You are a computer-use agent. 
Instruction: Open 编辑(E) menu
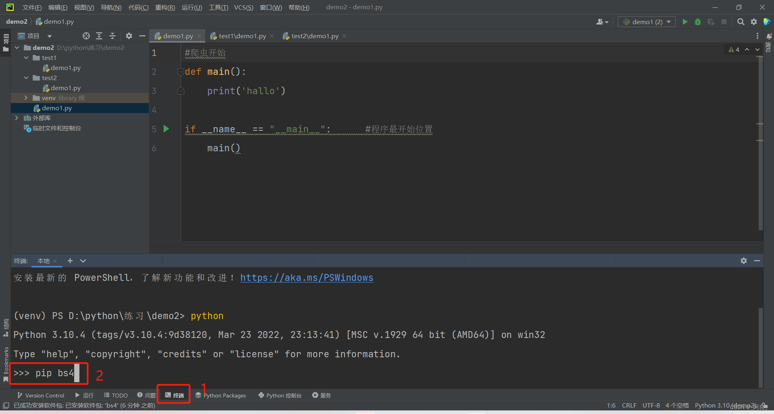[x=58, y=7]
